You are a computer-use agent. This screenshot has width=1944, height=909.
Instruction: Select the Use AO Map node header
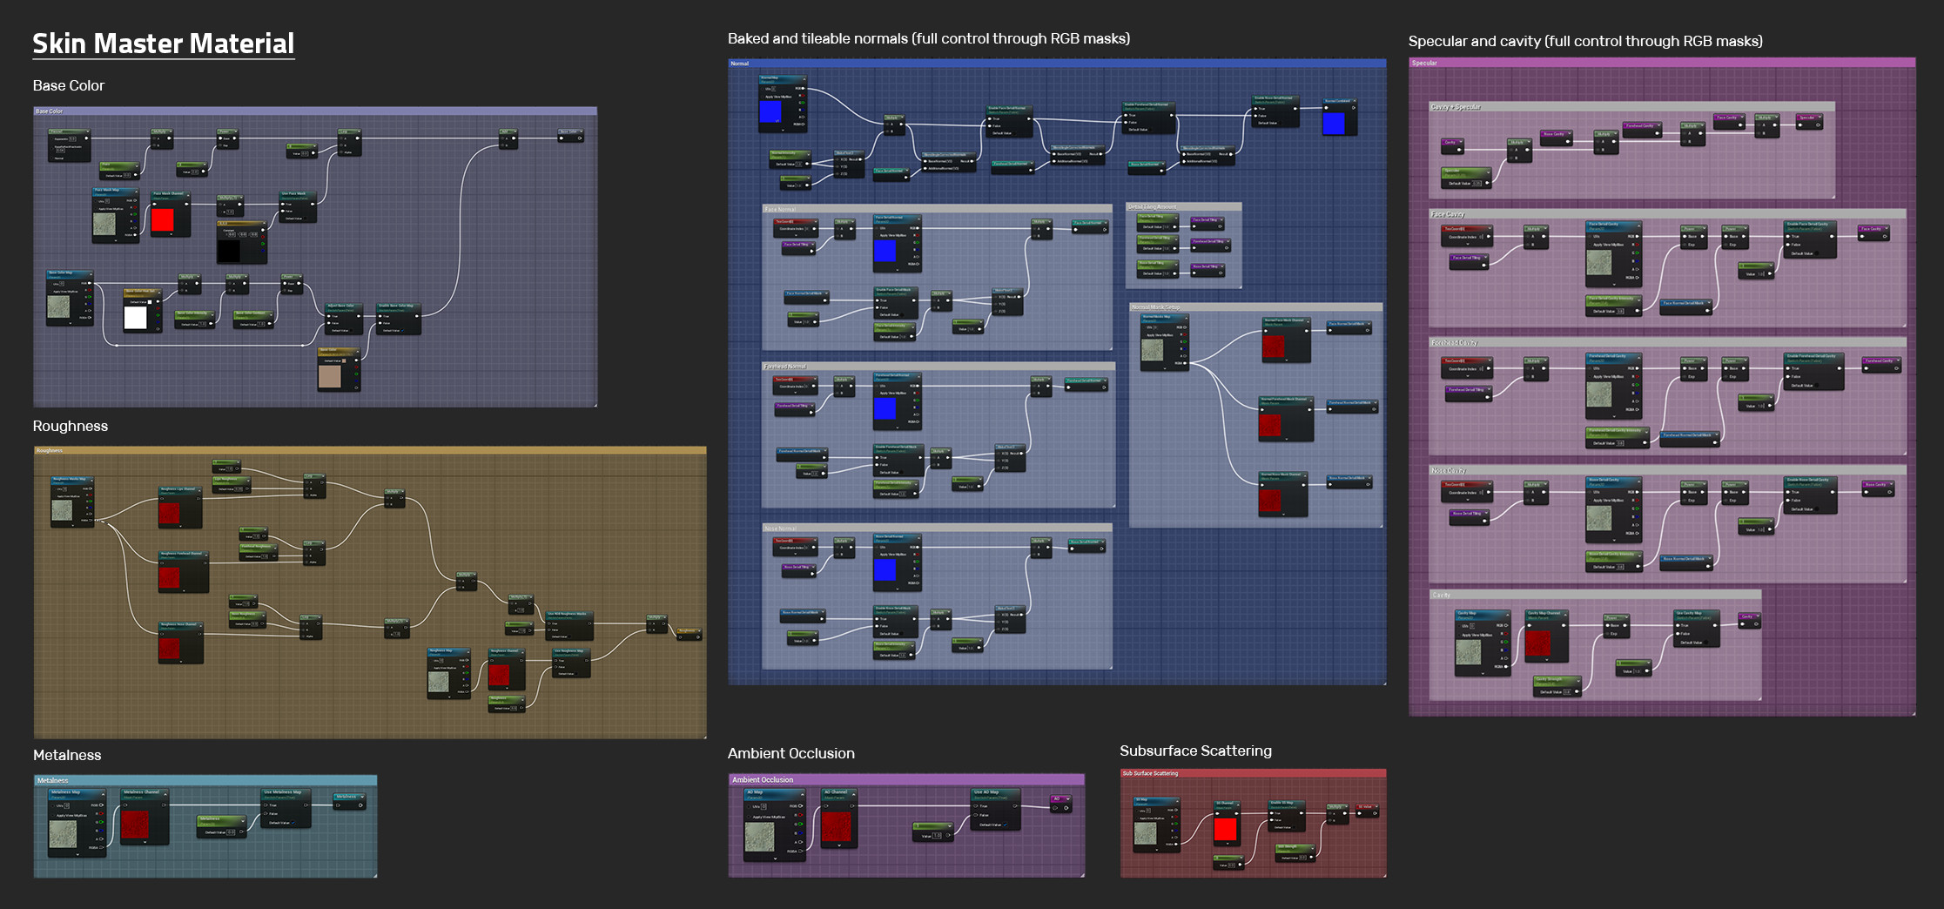click(x=996, y=795)
